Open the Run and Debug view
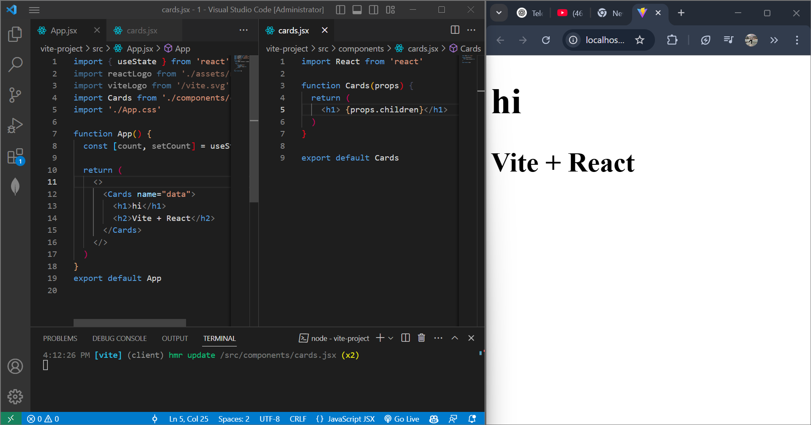The image size is (811, 425). [15, 125]
